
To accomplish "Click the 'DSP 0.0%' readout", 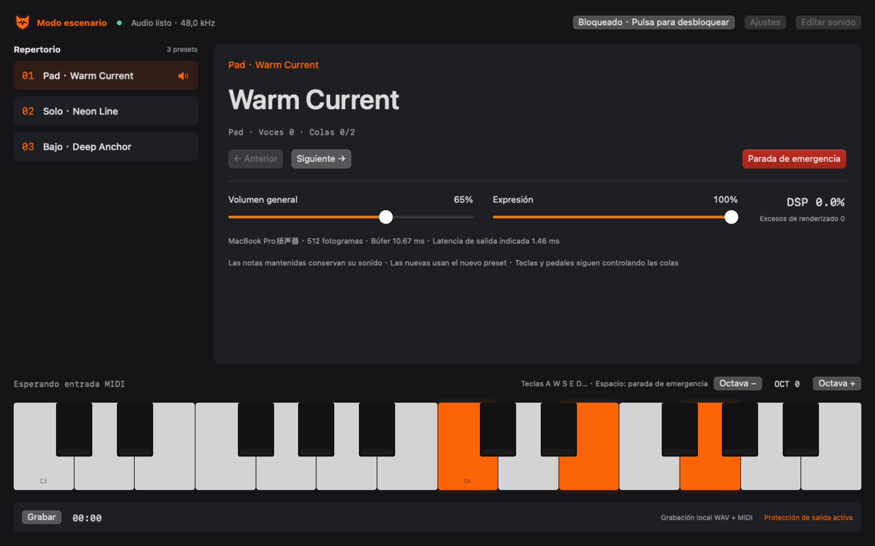I will coord(816,202).
